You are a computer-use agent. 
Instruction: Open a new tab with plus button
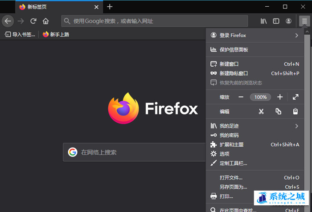[110, 7]
